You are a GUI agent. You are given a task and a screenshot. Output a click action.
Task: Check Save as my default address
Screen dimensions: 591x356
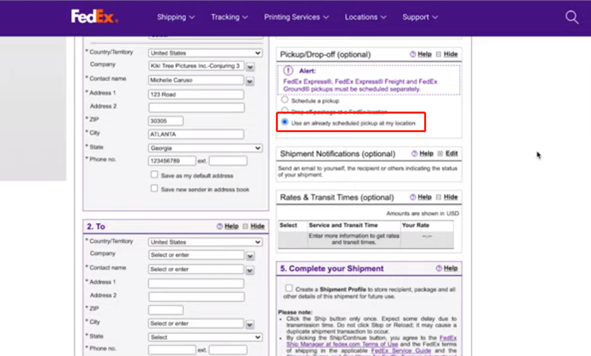154,175
